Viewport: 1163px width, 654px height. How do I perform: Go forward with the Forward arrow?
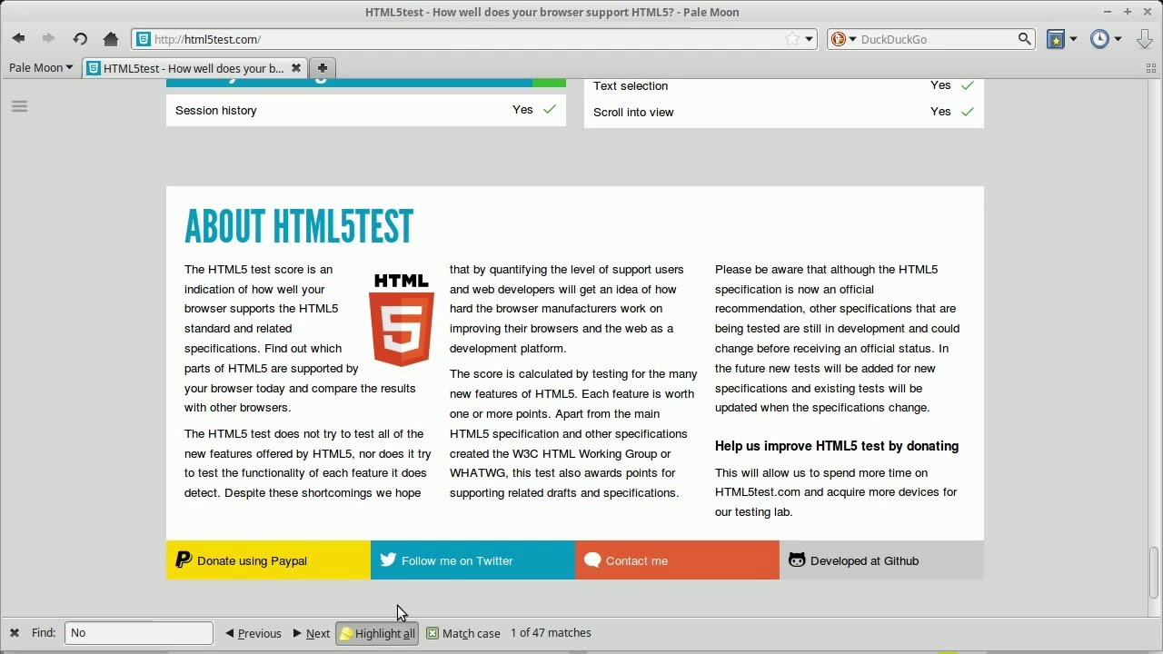pos(48,39)
